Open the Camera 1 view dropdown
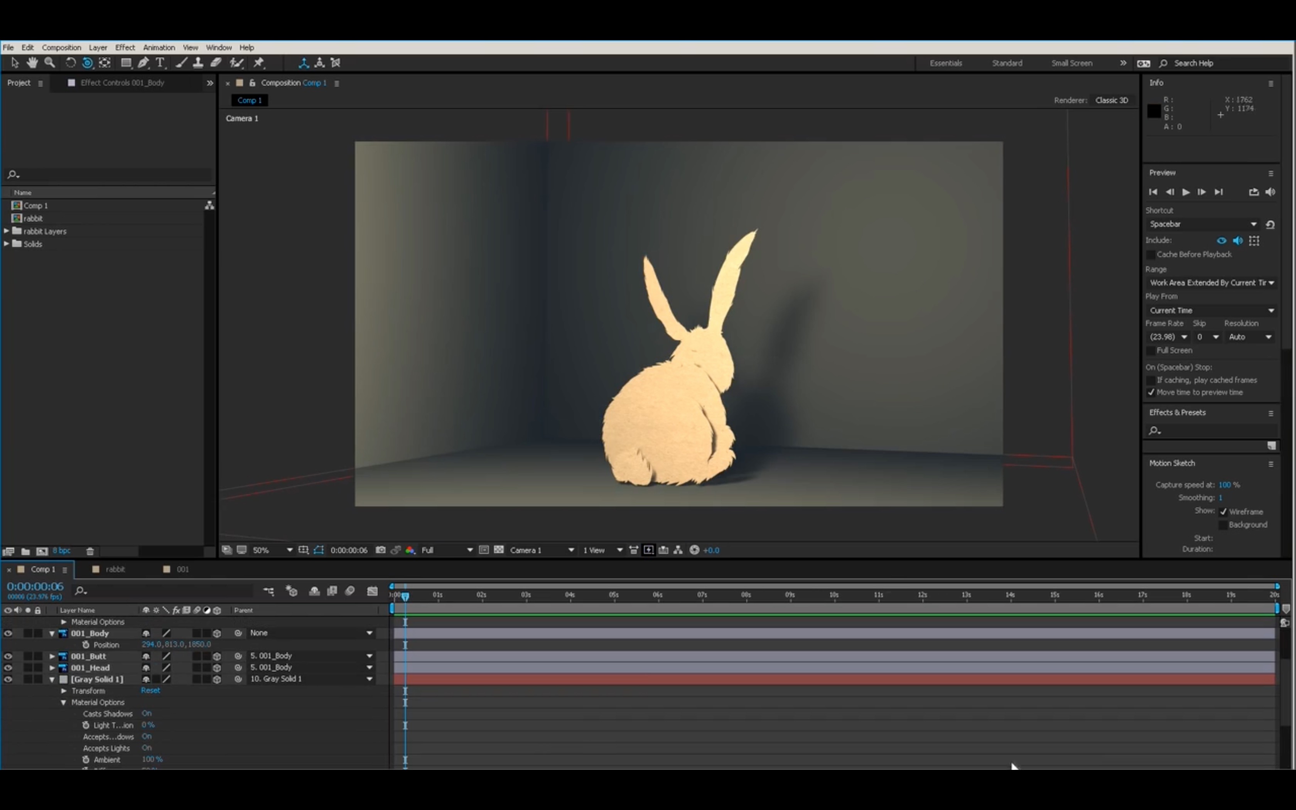Image resolution: width=1296 pixels, height=810 pixels. [542, 550]
